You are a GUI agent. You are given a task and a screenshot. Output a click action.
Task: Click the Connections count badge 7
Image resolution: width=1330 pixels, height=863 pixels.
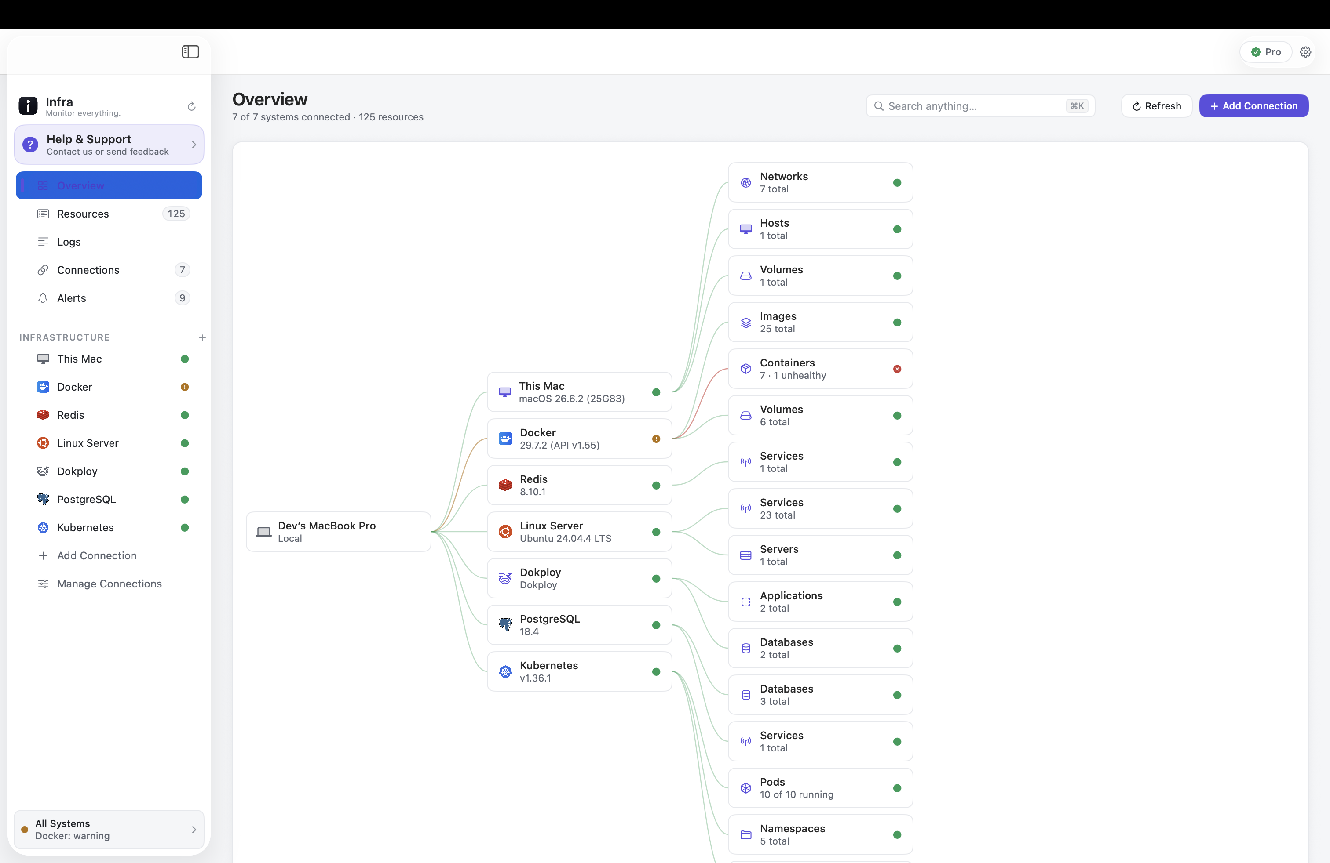(x=182, y=270)
